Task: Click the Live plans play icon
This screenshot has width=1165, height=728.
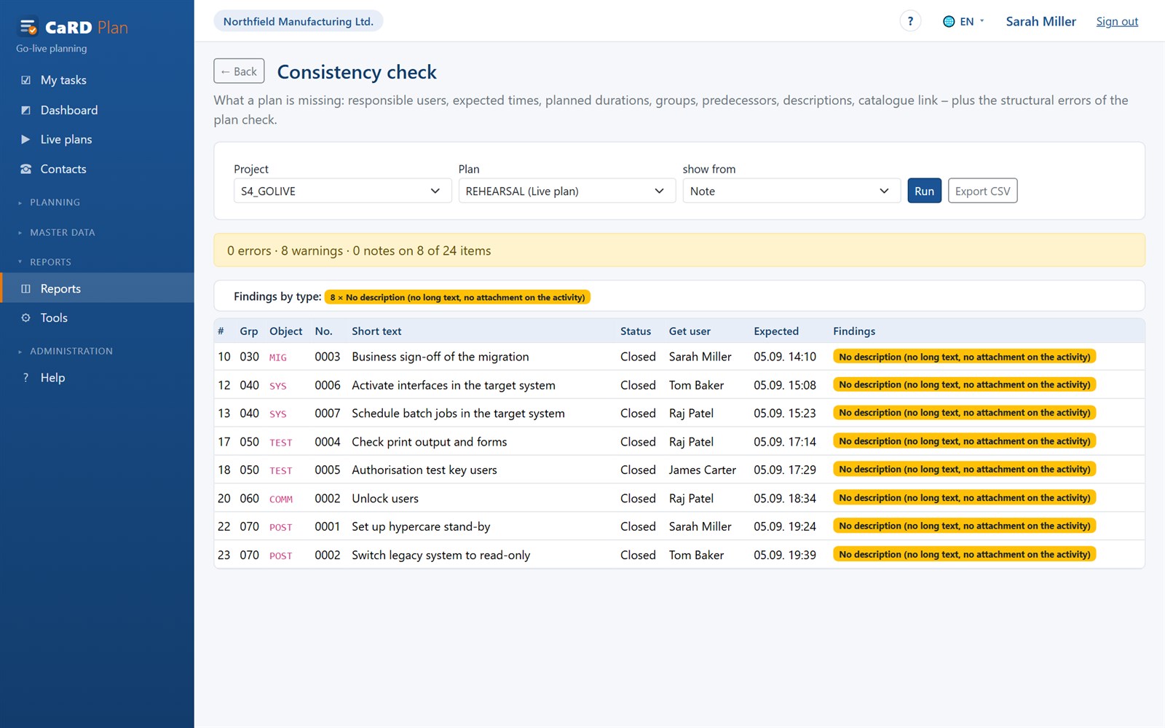Action: click(26, 139)
